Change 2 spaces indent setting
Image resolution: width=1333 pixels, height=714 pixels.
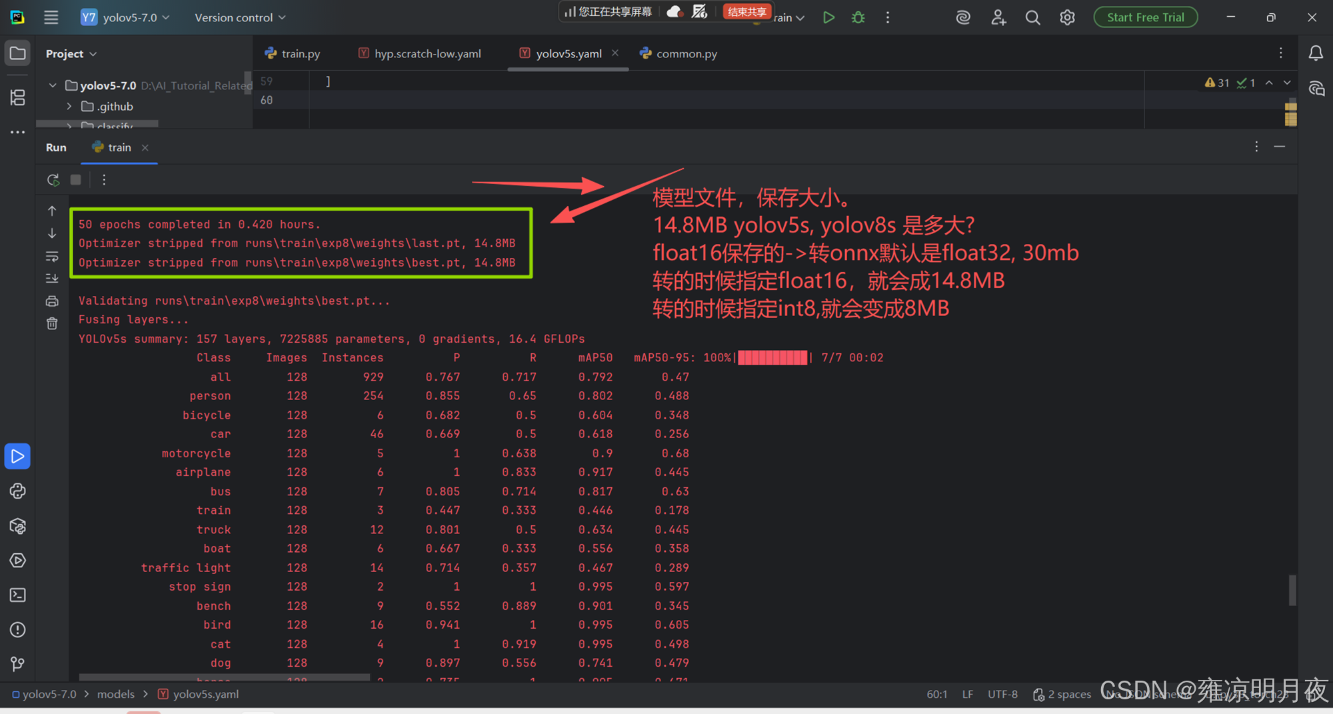(x=1062, y=694)
